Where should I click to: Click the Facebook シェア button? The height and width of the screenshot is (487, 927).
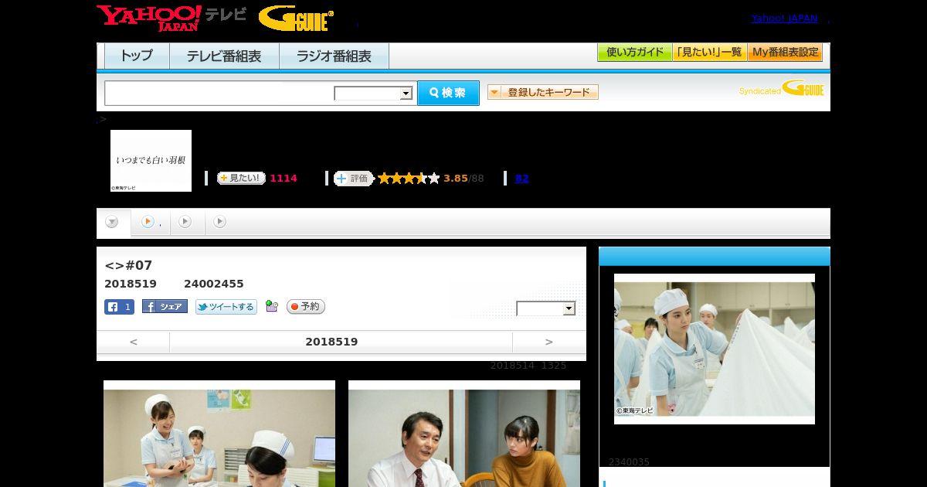165,307
